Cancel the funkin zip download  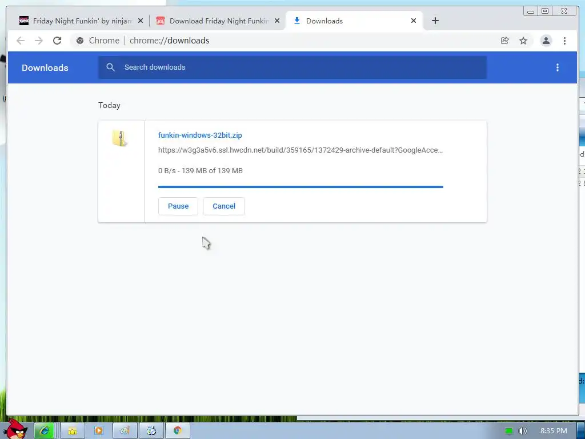[224, 206]
